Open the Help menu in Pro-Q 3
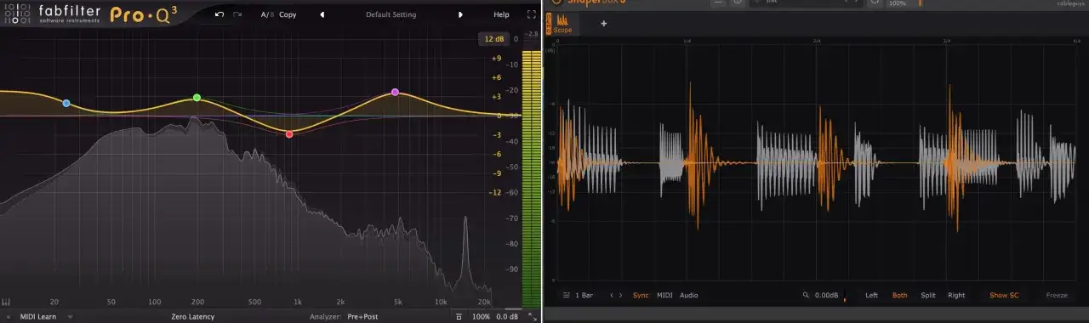Viewport: 1089px width, 323px height. [x=501, y=14]
